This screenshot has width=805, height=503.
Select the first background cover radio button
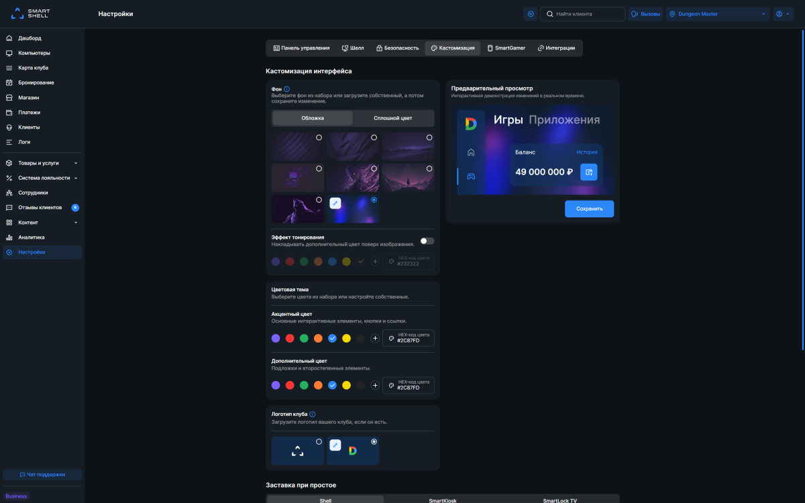[319, 137]
